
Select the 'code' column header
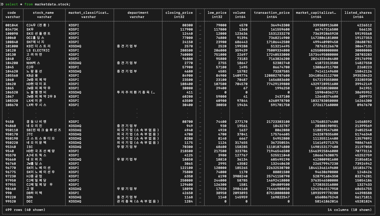pyautogui.click(x=11, y=13)
